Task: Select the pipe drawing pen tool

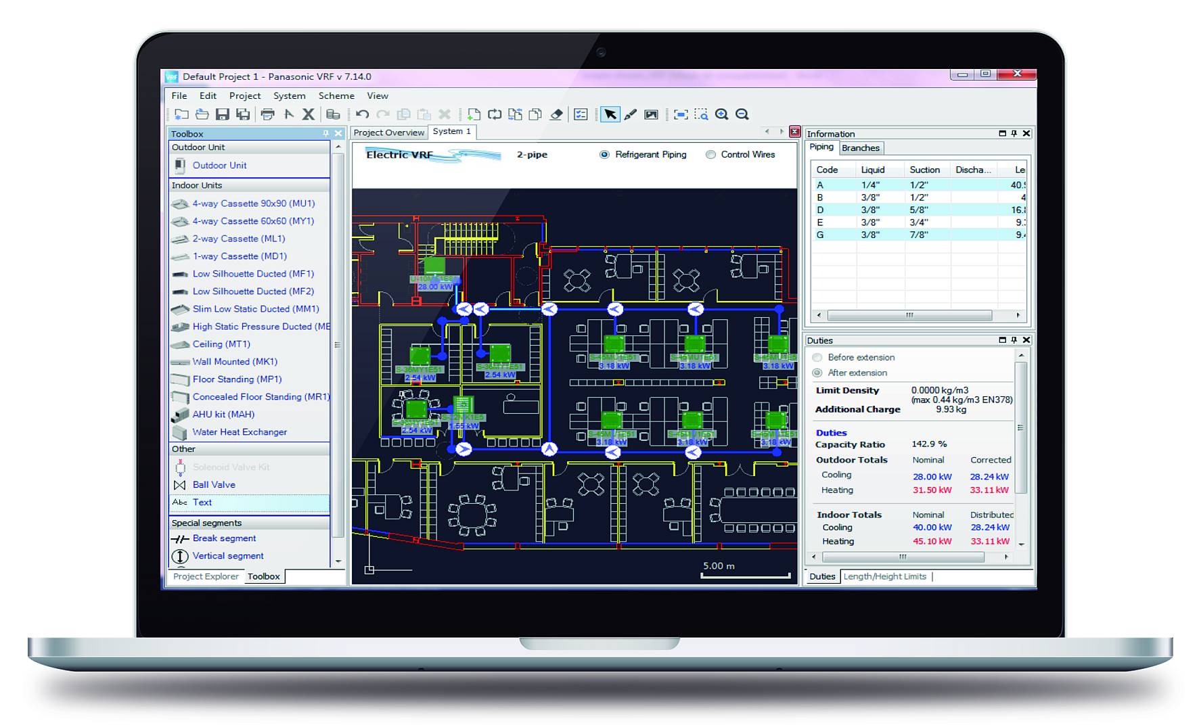Action: [629, 115]
